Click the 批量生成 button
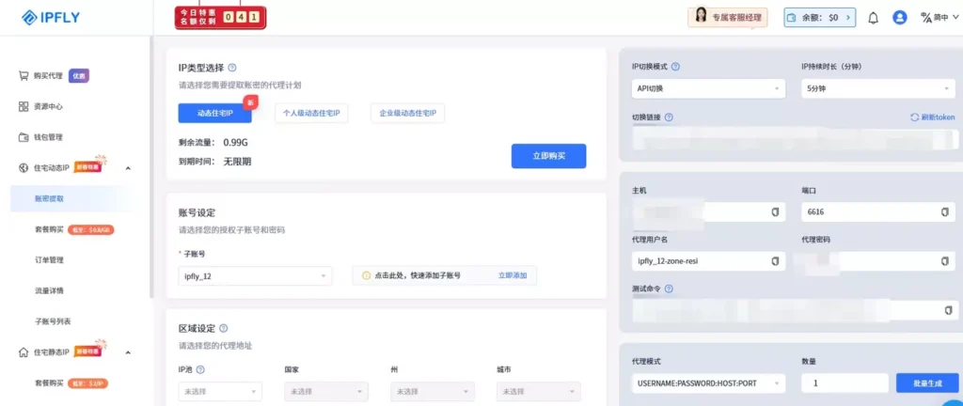Image resolution: width=963 pixels, height=406 pixels. tap(927, 383)
